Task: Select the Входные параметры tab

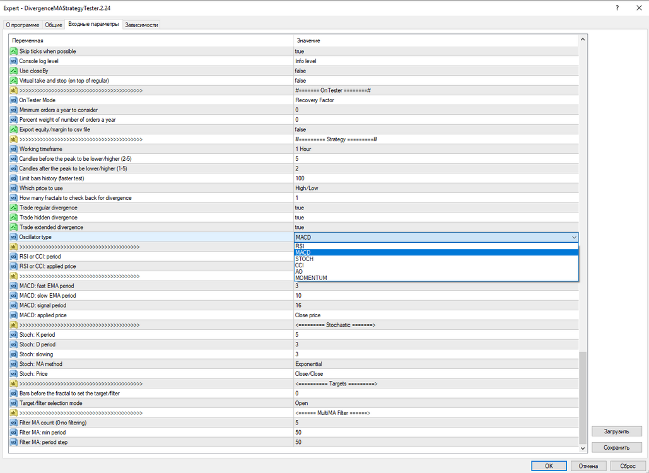Action: point(93,24)
